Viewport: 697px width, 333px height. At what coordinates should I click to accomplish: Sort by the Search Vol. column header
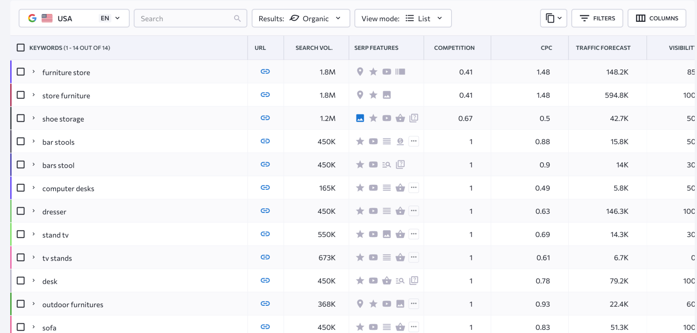point(314,48)
